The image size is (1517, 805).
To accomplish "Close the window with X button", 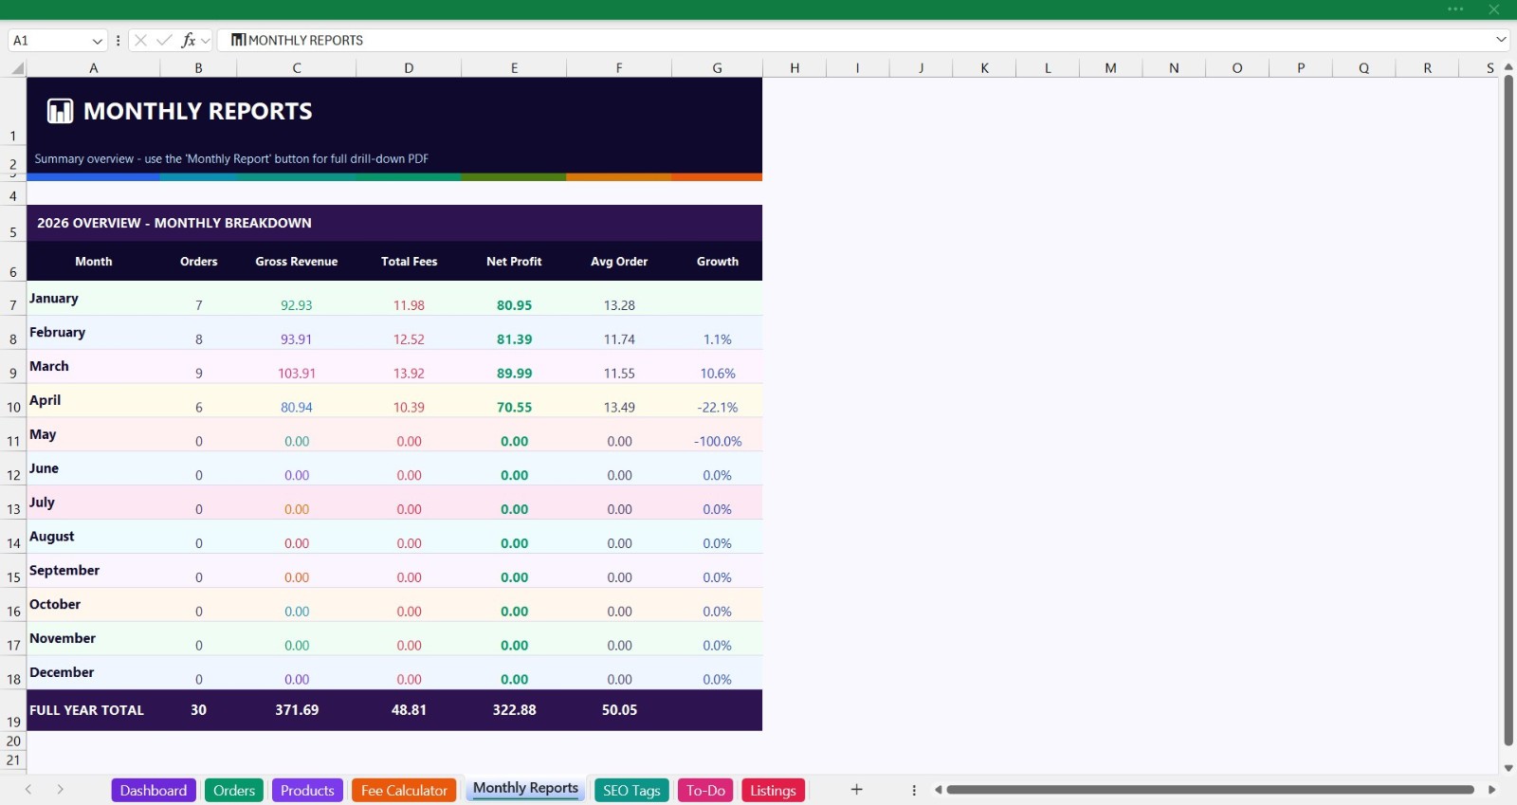I will click(x=1494, y=9).
